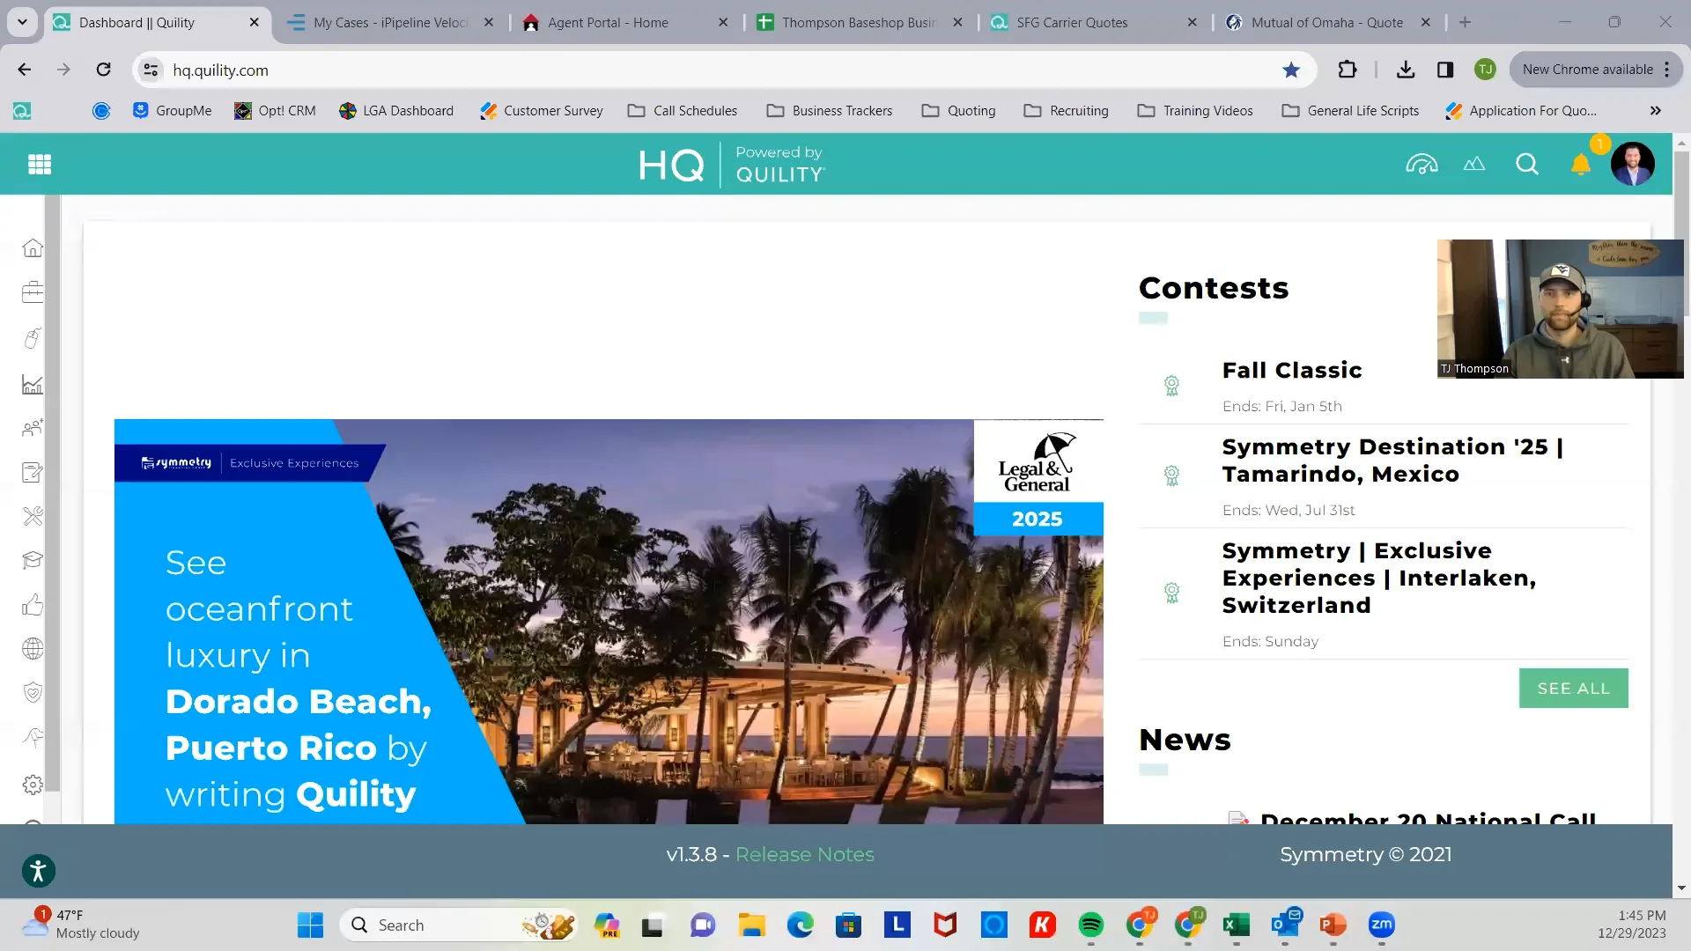Switch to Agent Portal - Home tab
Image resolution: width=1691 pixels, height=951 pixels.
(608, 23)
